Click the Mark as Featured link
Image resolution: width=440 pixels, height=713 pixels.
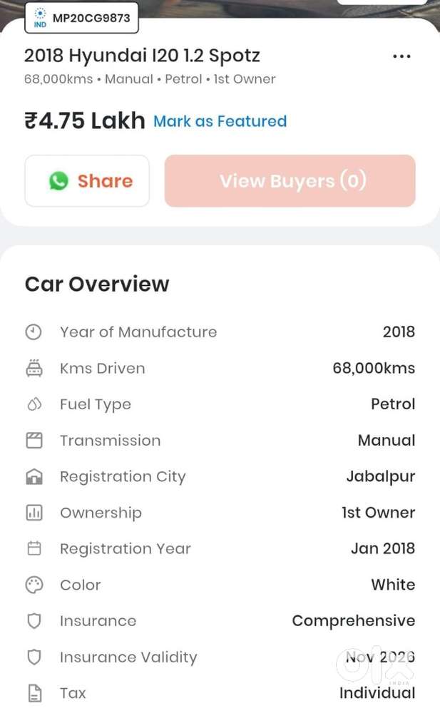[x=220, y=121]
